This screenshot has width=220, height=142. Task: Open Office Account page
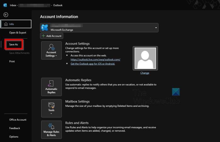point(18,120)
